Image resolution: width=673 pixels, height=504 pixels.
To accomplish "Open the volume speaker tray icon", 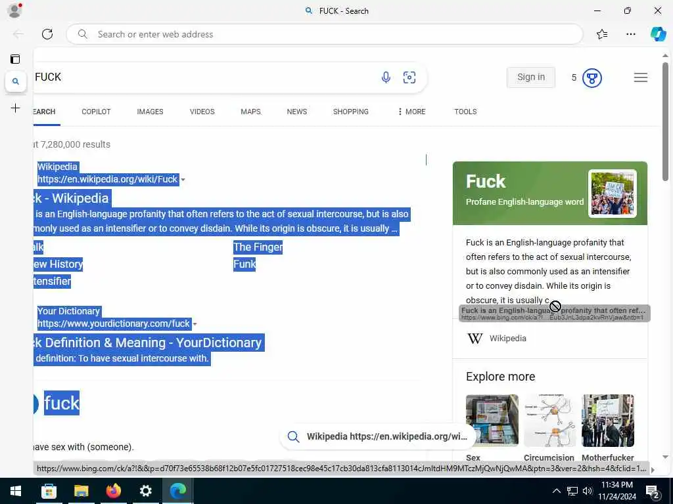I will click(587, 491).
